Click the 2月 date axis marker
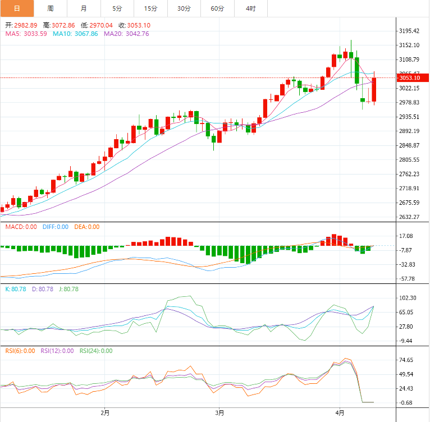Image resolution: width=430 pixels, height=422 pixels. [x=105, y=414]
